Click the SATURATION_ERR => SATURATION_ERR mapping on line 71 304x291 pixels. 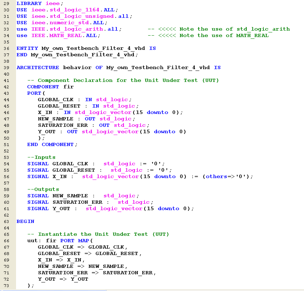click(x=95, y=273)
